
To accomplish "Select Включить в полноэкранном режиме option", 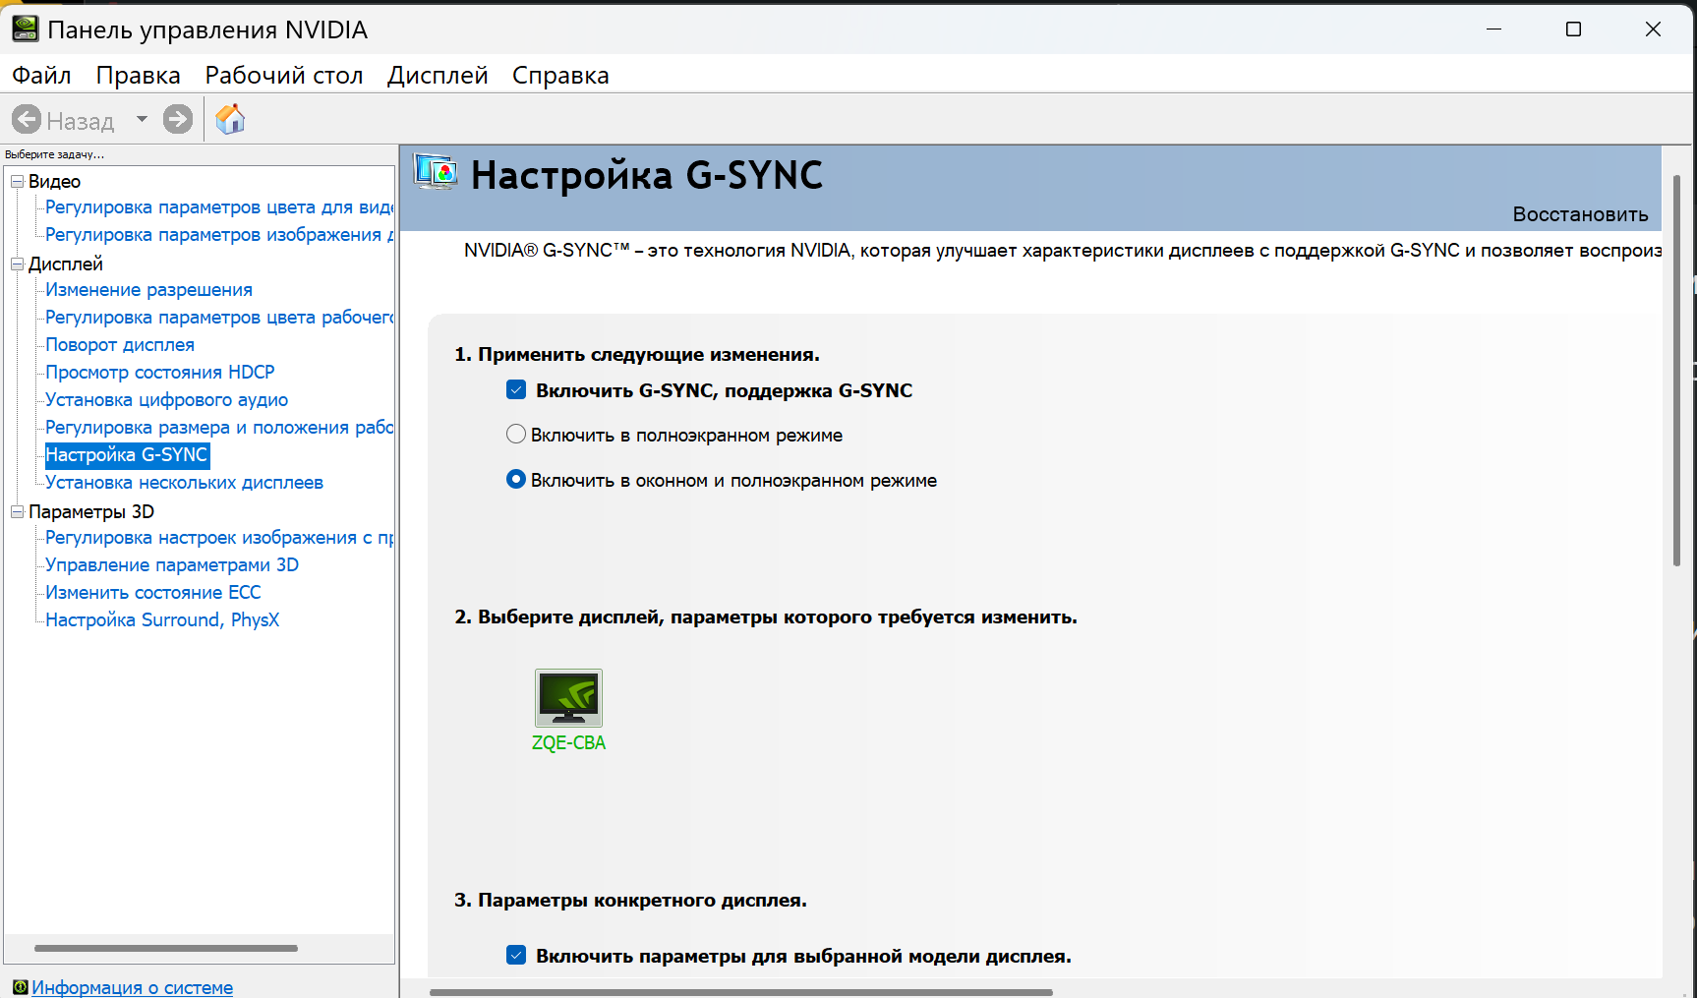I will tap(516, 435).
